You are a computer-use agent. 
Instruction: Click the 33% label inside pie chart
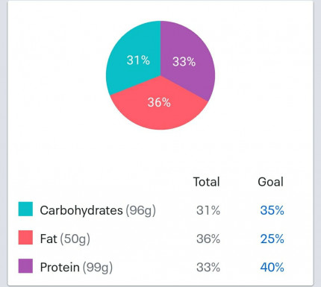tap(184, 62)
